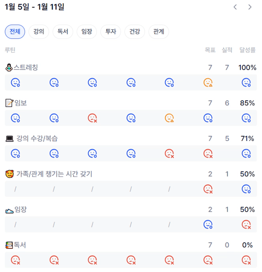Select the 전체 filter tab
This screenshot has height=272, width=262.
tap(15, 32)
